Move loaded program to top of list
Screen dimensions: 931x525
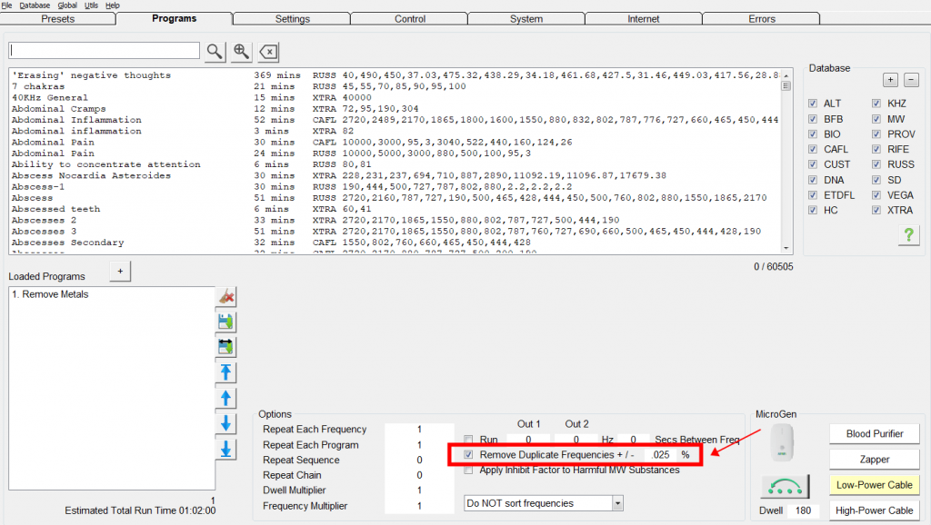[x=226, y=372]
